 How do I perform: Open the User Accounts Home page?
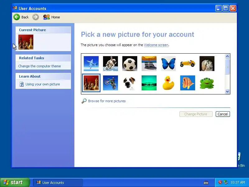point(52,17)
